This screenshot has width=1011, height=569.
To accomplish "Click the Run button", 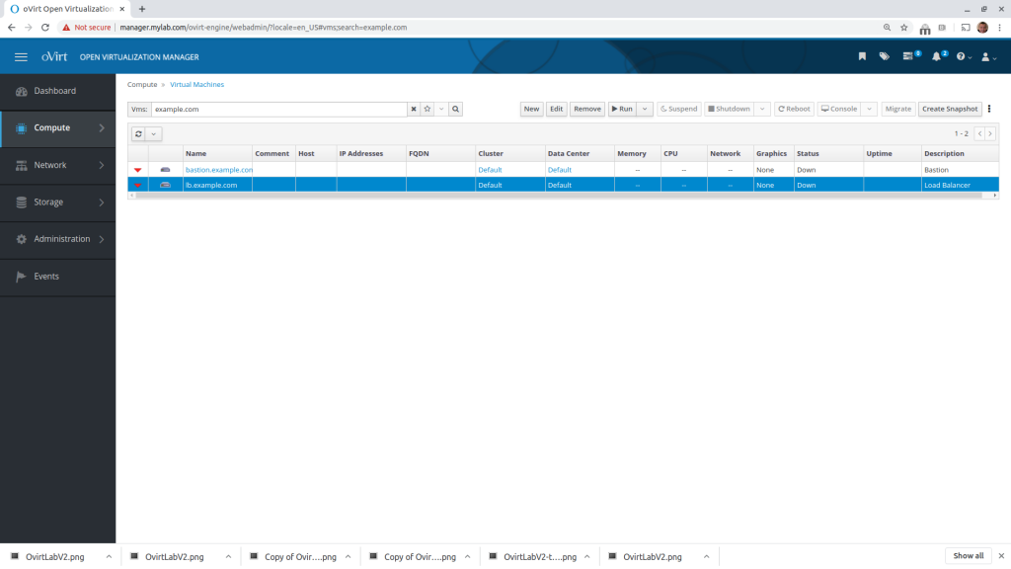I will coord(622,109).
